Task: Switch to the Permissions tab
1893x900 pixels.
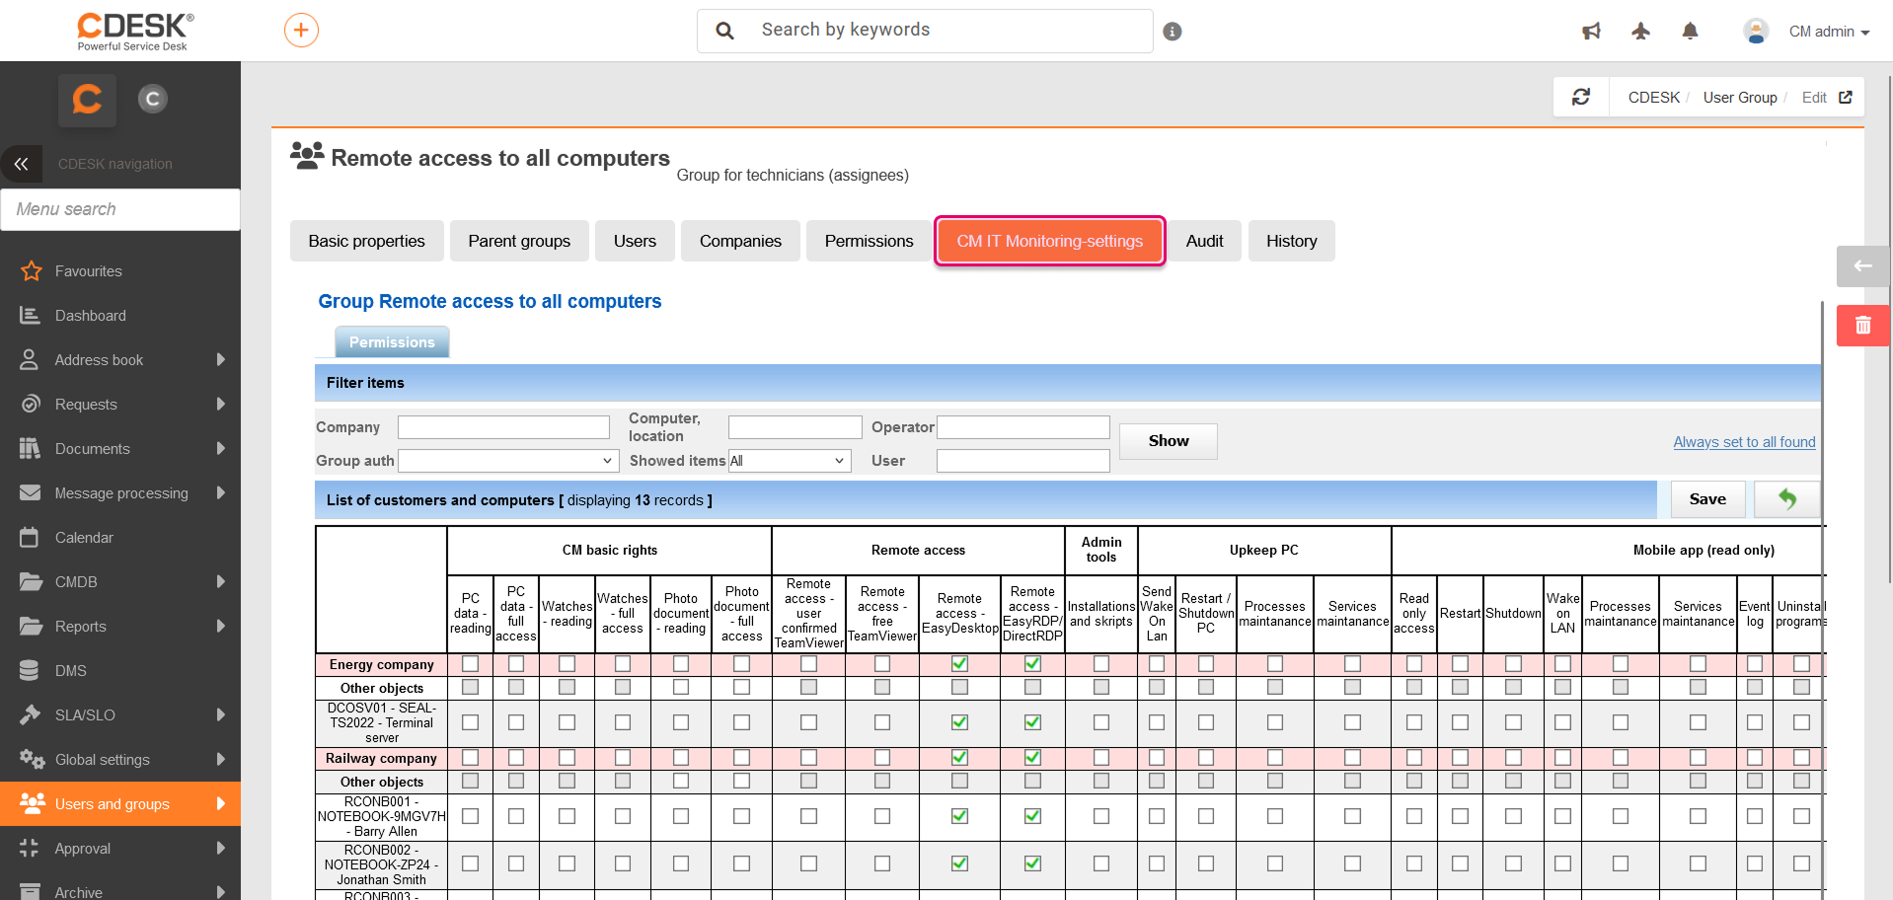Action: coord(869,241)
